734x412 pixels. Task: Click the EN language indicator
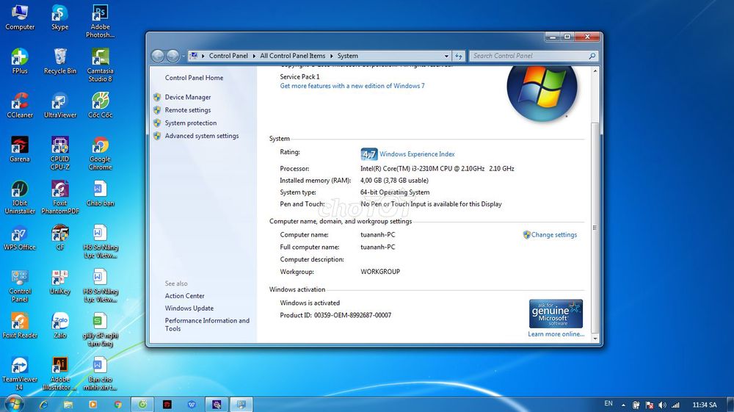[x=608, y=404]
